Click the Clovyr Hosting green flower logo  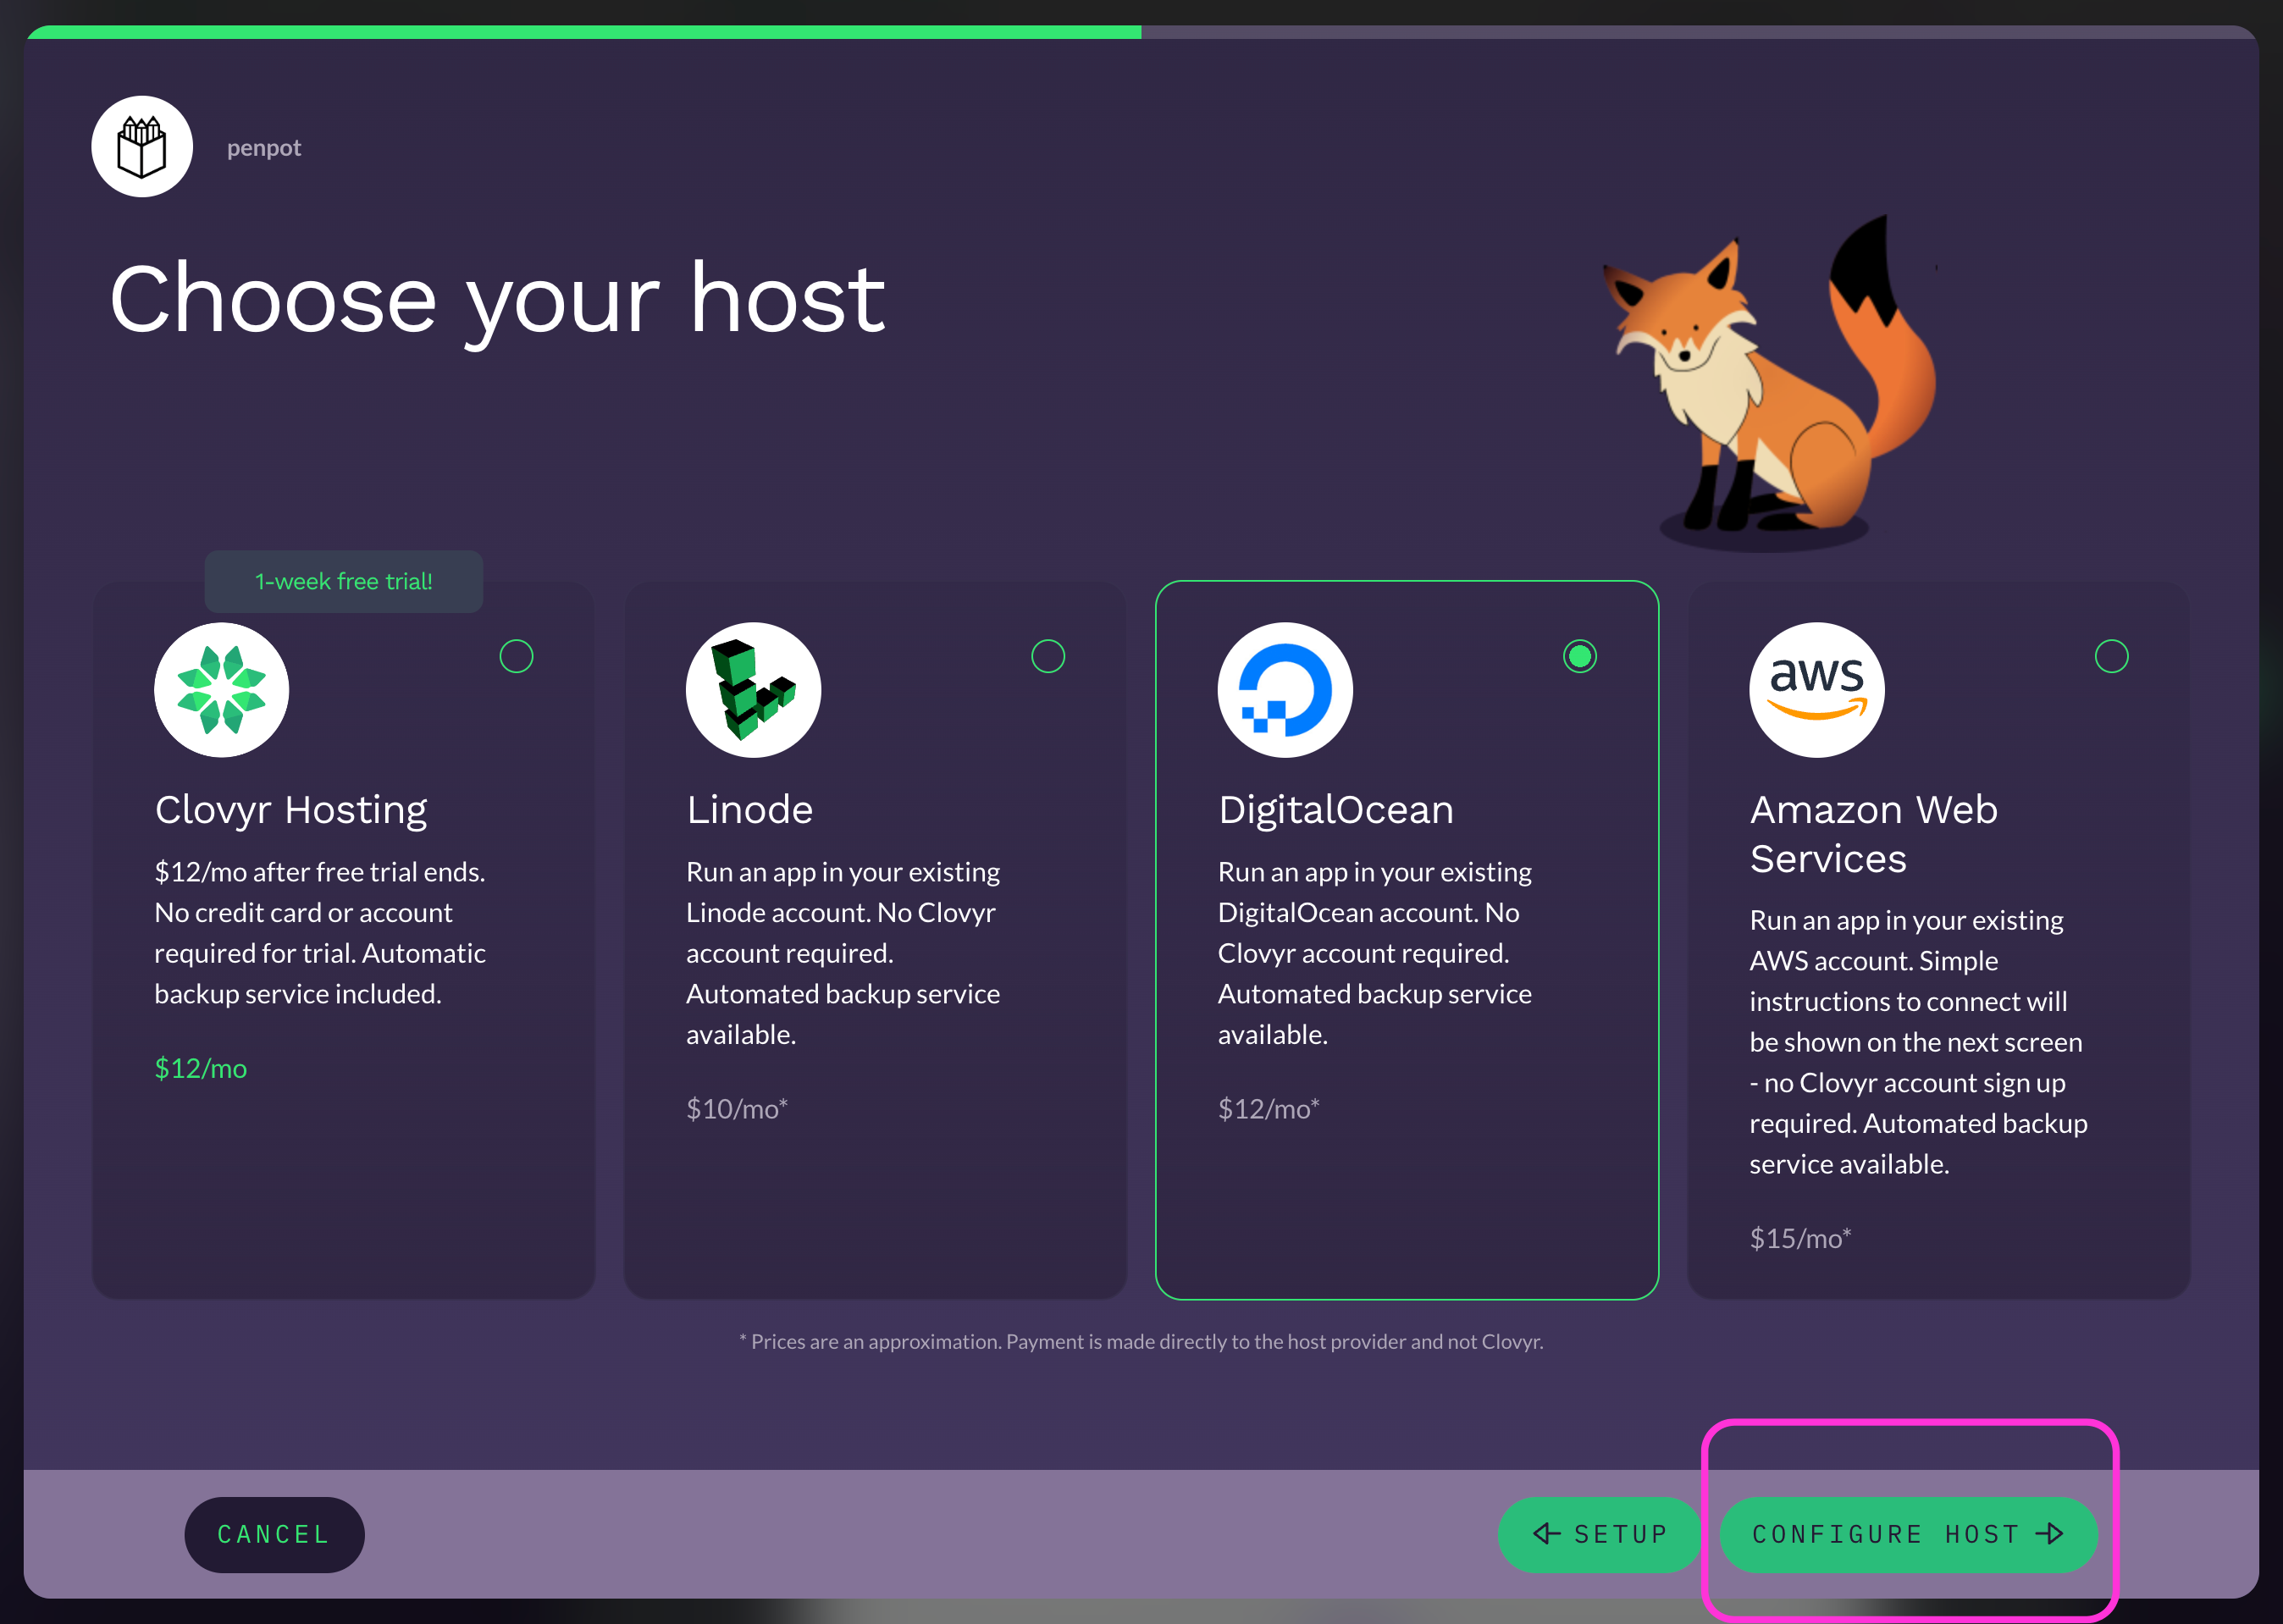tap(222, 690)
